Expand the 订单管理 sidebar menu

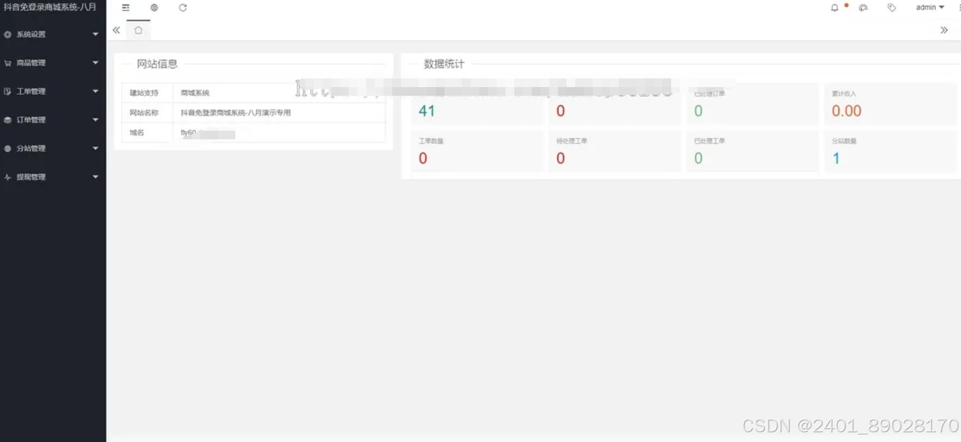click(52, 120)
